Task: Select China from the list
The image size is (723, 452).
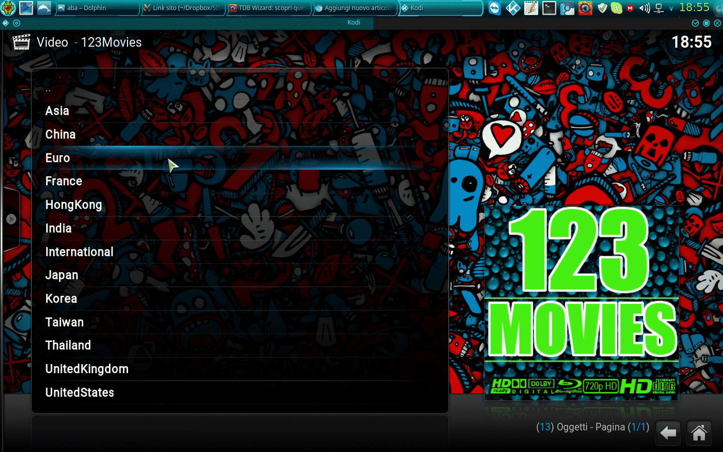Action: (x=239, y=135)
